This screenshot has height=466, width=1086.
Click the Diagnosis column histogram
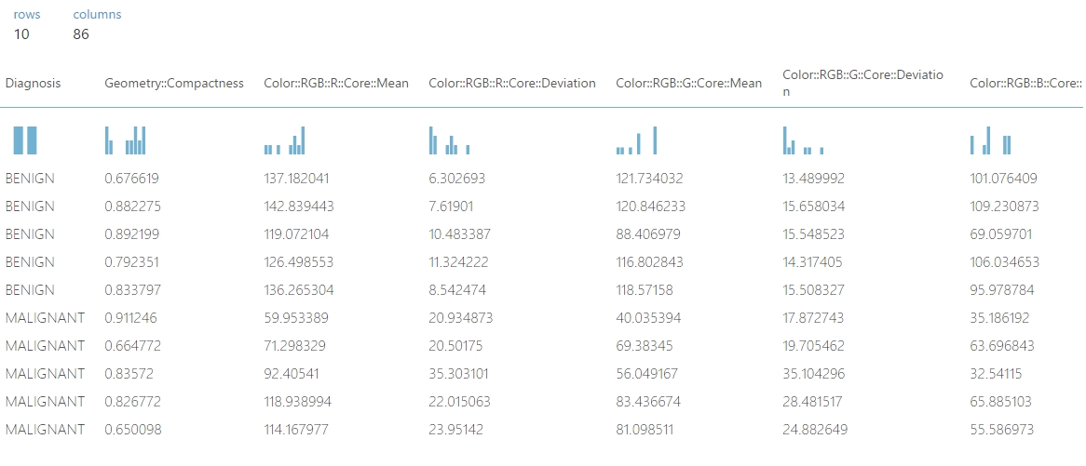(x=25, y=140)
